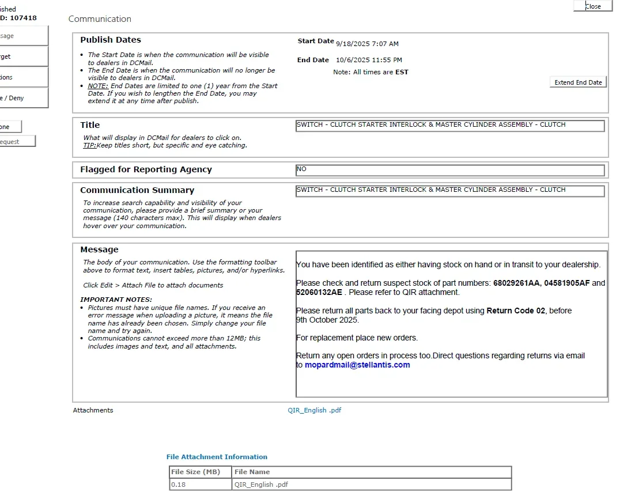635x492 pixels.
Task: Click the IMPORTANT NOTES heading
Action: tap(116, 300)
